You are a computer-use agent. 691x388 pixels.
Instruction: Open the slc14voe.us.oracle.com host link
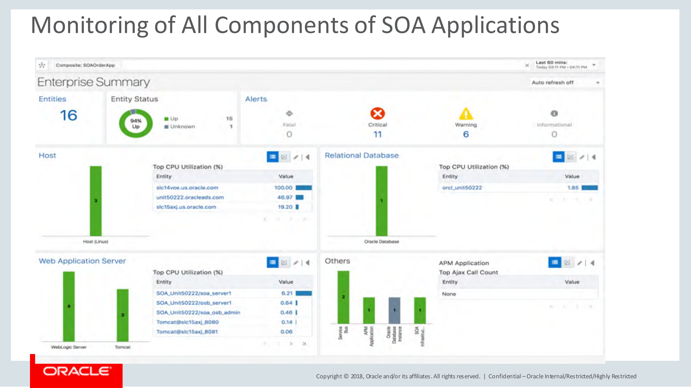tap(187, 187)
